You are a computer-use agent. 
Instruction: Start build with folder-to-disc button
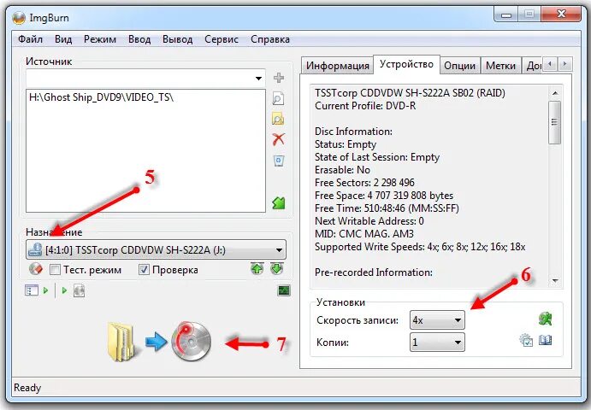159,342
